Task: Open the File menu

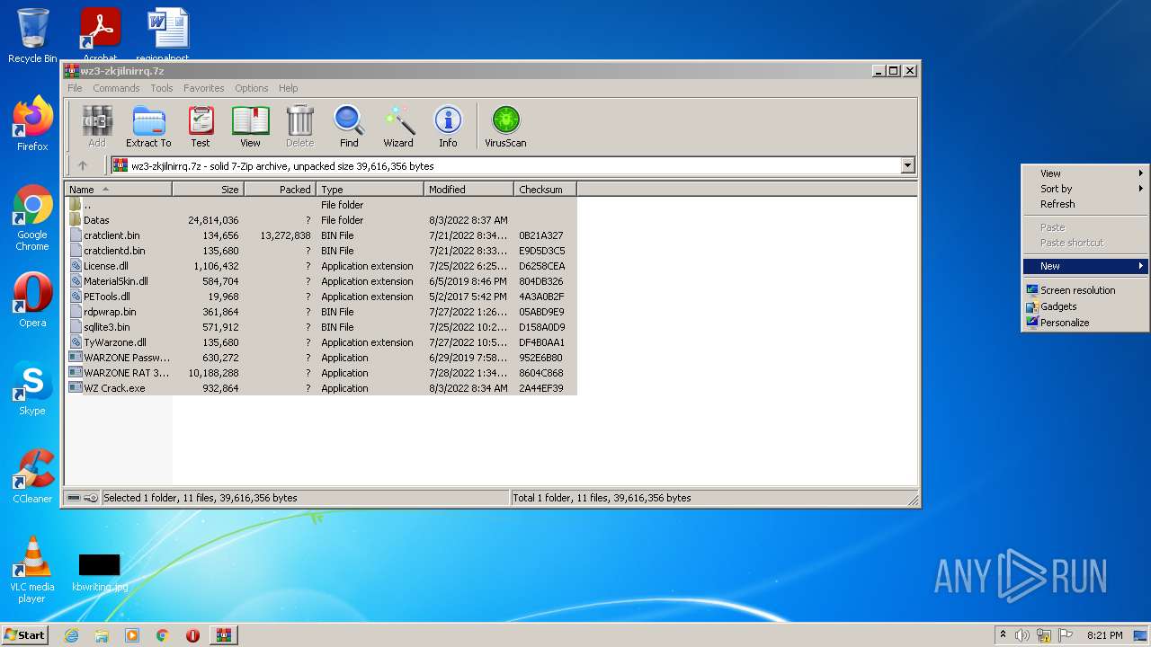Action: coord(75,88)
